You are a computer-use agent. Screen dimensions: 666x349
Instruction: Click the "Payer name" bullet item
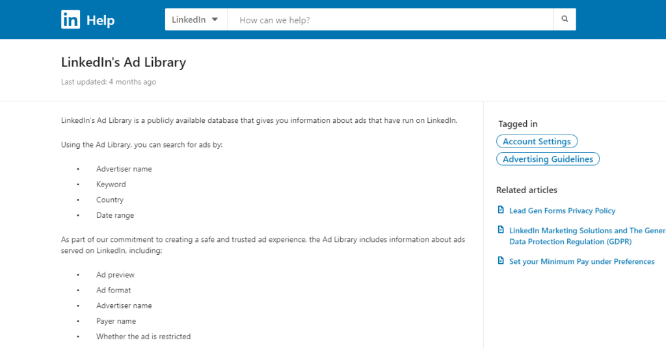coord(116,322)
